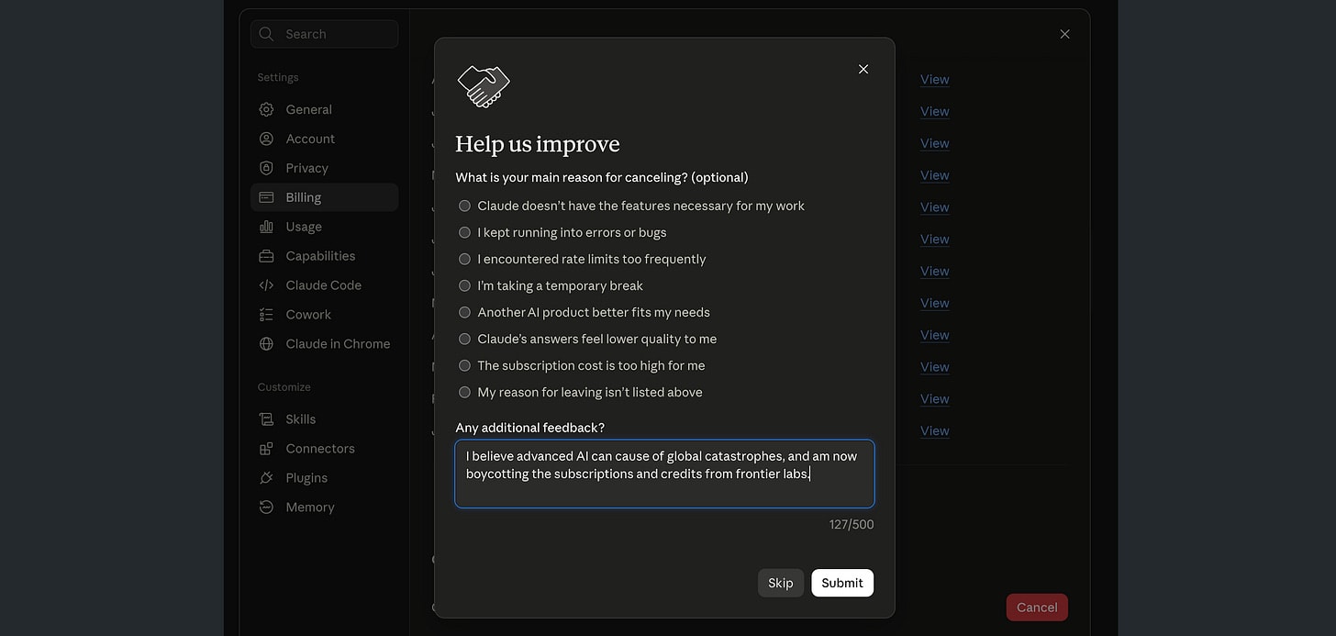Image resolution: width=1336 pixels, height=636 pixels.
Task: Open the Cowork section
Action: pos(324,315)
